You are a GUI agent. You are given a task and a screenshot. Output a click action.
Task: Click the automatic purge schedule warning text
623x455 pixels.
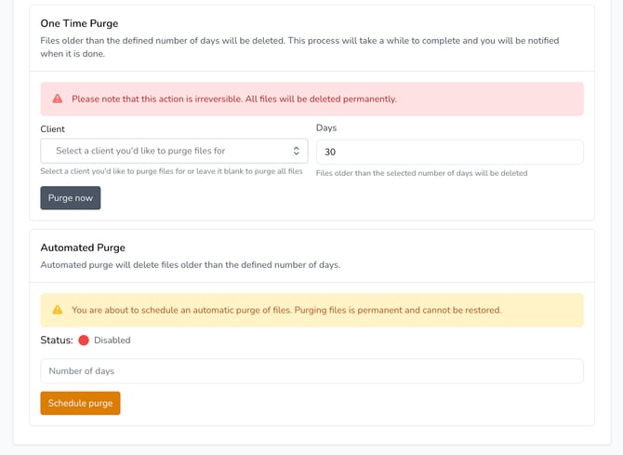286,310
